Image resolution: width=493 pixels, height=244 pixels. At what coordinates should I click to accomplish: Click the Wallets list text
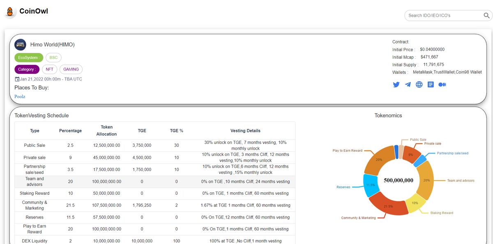tap(447, 72)
